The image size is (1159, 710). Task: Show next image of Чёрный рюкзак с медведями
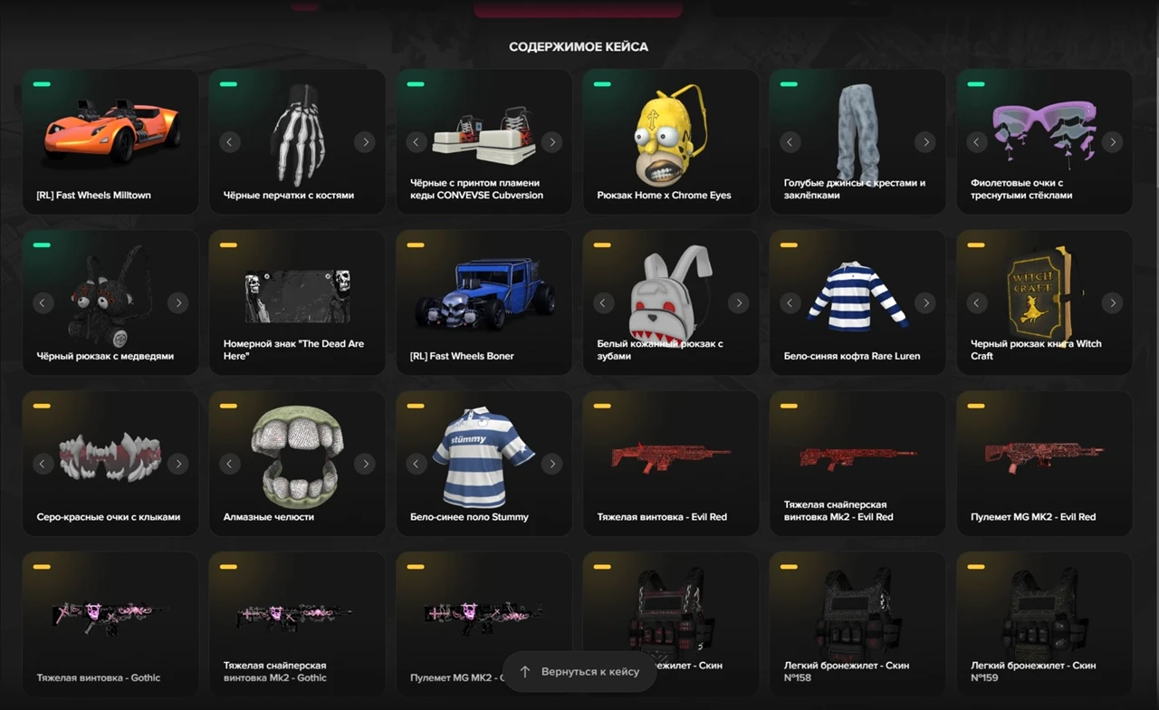click(178, 303)
